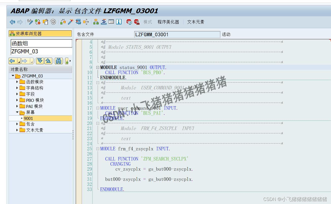The width and height of the screenshot is (331, 204).
Task: Click the 函数组 object type field
Action: pyautogui.click(x=42, y=43)
